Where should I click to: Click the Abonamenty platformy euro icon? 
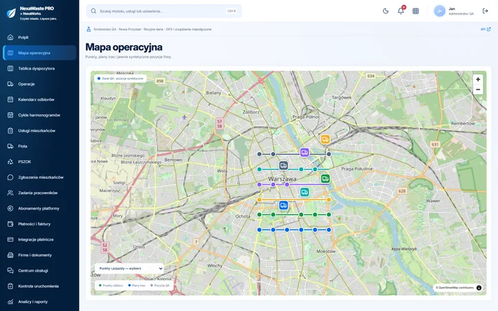(10, 208)
